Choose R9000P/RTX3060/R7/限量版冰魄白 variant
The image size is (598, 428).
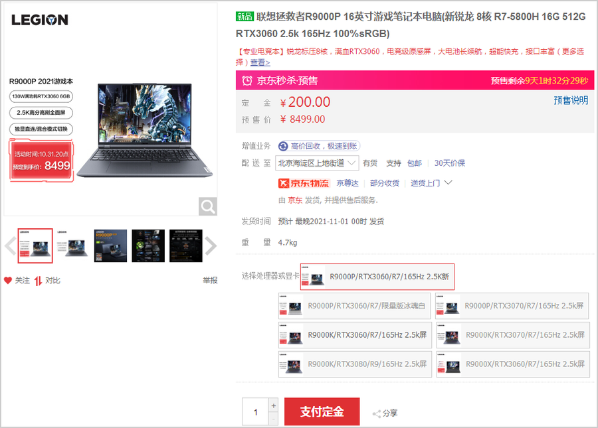point(355,307)
